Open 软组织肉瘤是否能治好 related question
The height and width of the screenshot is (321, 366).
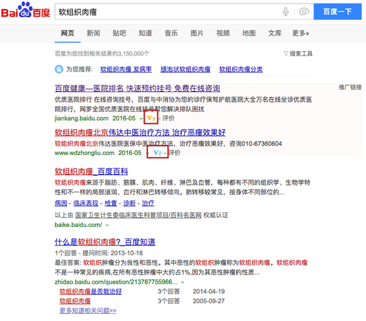pyautogui.click(x=90, y=291)
